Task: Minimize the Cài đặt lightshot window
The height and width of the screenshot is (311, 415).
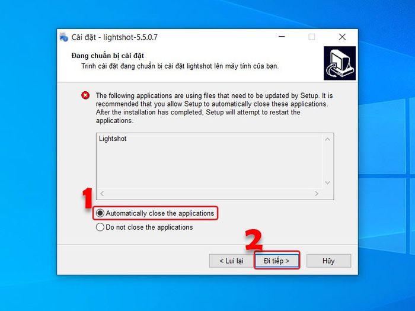Action: pyautogui.click(x=282, y=37)
